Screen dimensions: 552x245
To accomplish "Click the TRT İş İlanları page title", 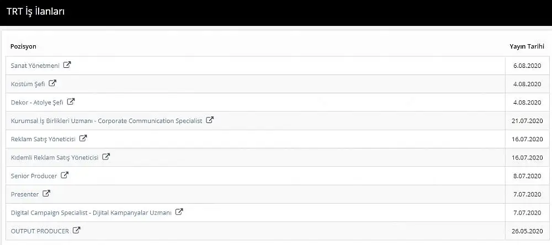I will point(35,11).
